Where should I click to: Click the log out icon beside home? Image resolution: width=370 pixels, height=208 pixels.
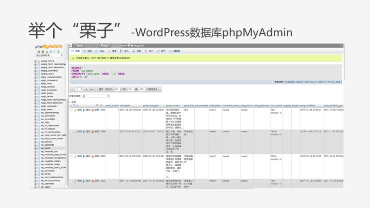[x=43, y=51]
